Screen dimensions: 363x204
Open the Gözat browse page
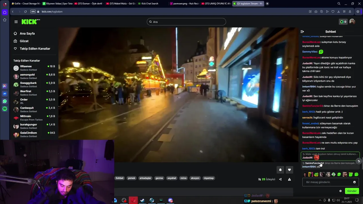tap(24, 41)
